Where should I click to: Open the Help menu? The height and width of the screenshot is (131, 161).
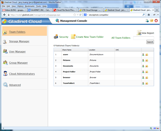coord(44,6)
